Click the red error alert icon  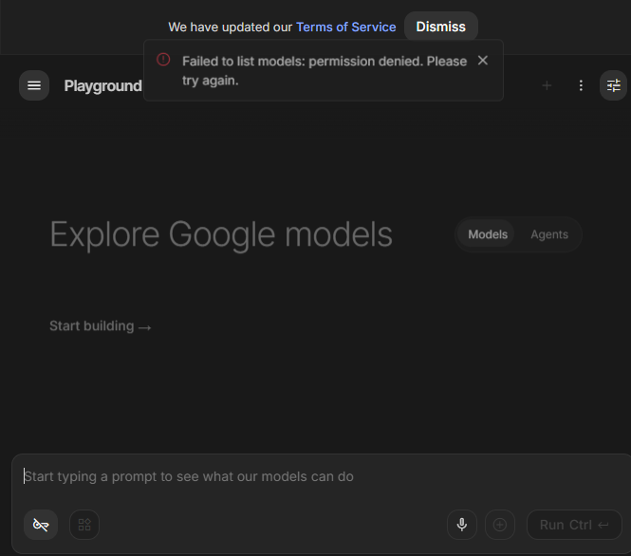163,60
